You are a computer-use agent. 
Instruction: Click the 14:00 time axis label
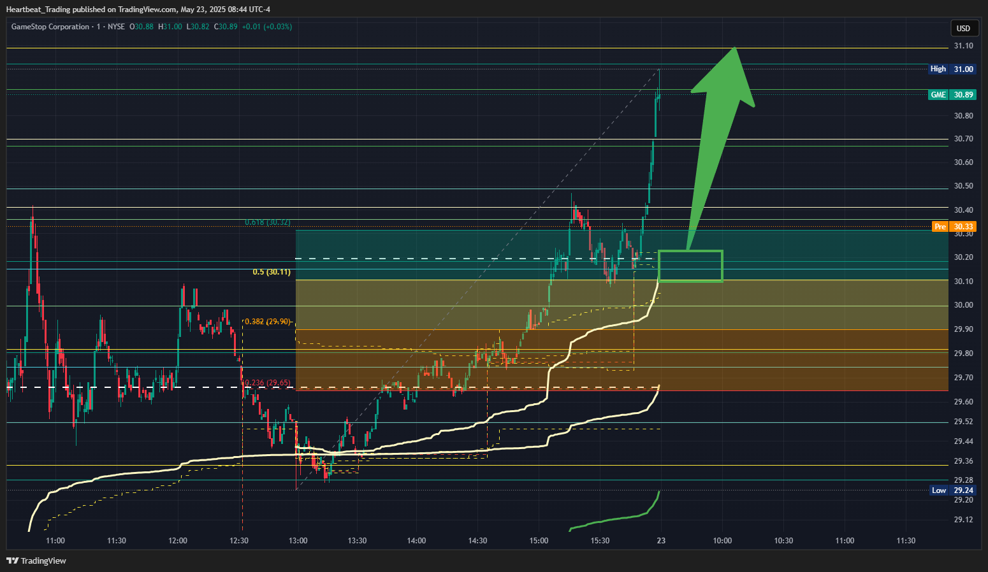click(x=416, y=541)
